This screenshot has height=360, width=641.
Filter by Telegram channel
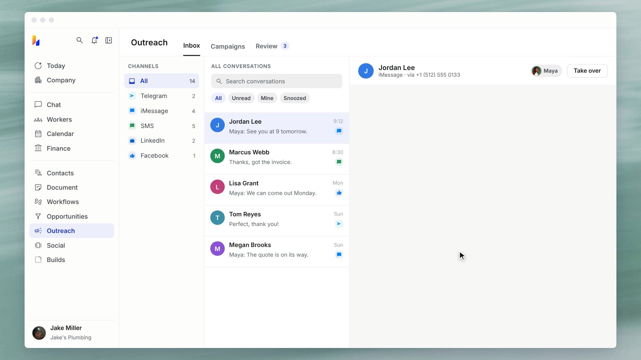162,96
